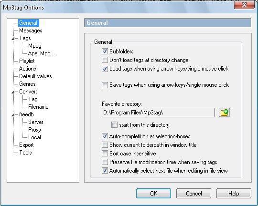Select General in the options tree
The image size is (258, 206).
click(28, 23)
